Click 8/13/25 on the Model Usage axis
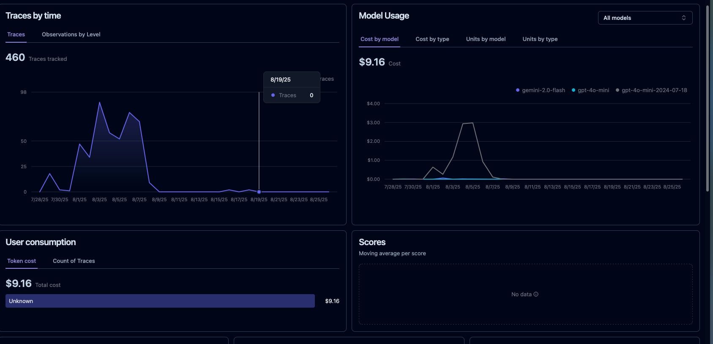Image resolution: width=713 pixels, height=344 pixels. (x=552, y=187)
